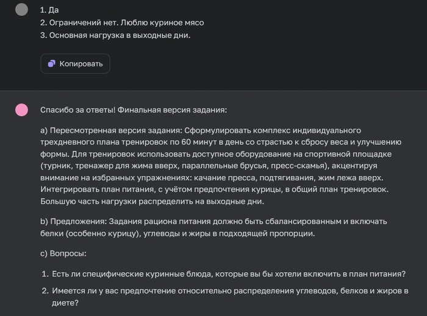Click the text "белки (особенно курицу)" in paragraph b
Viewport: 427px width, 316px height.
[x=93, y=233]
